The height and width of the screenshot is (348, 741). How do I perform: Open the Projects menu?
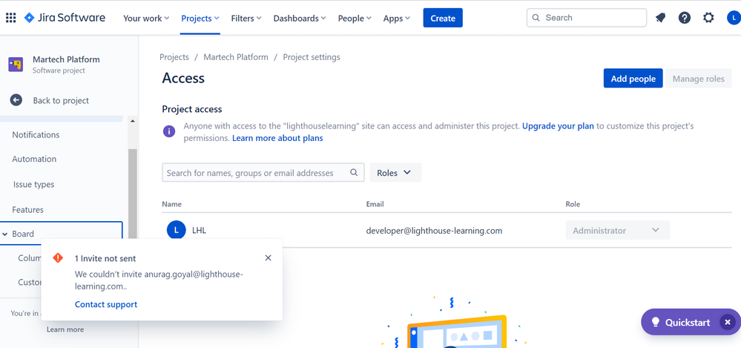click(x=200, y=19)
